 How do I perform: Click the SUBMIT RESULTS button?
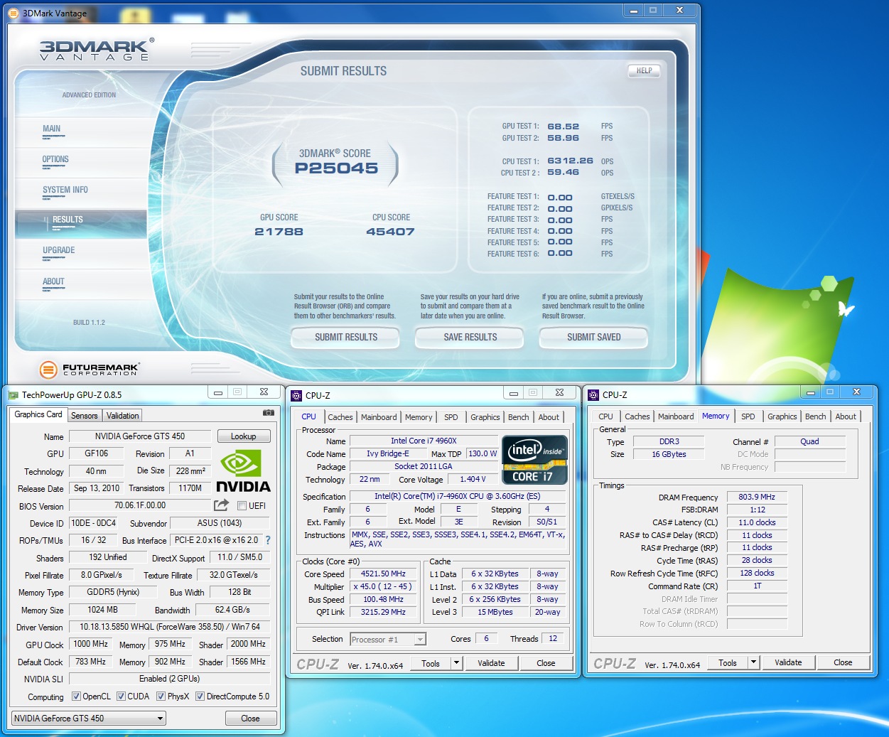(346, 337)
